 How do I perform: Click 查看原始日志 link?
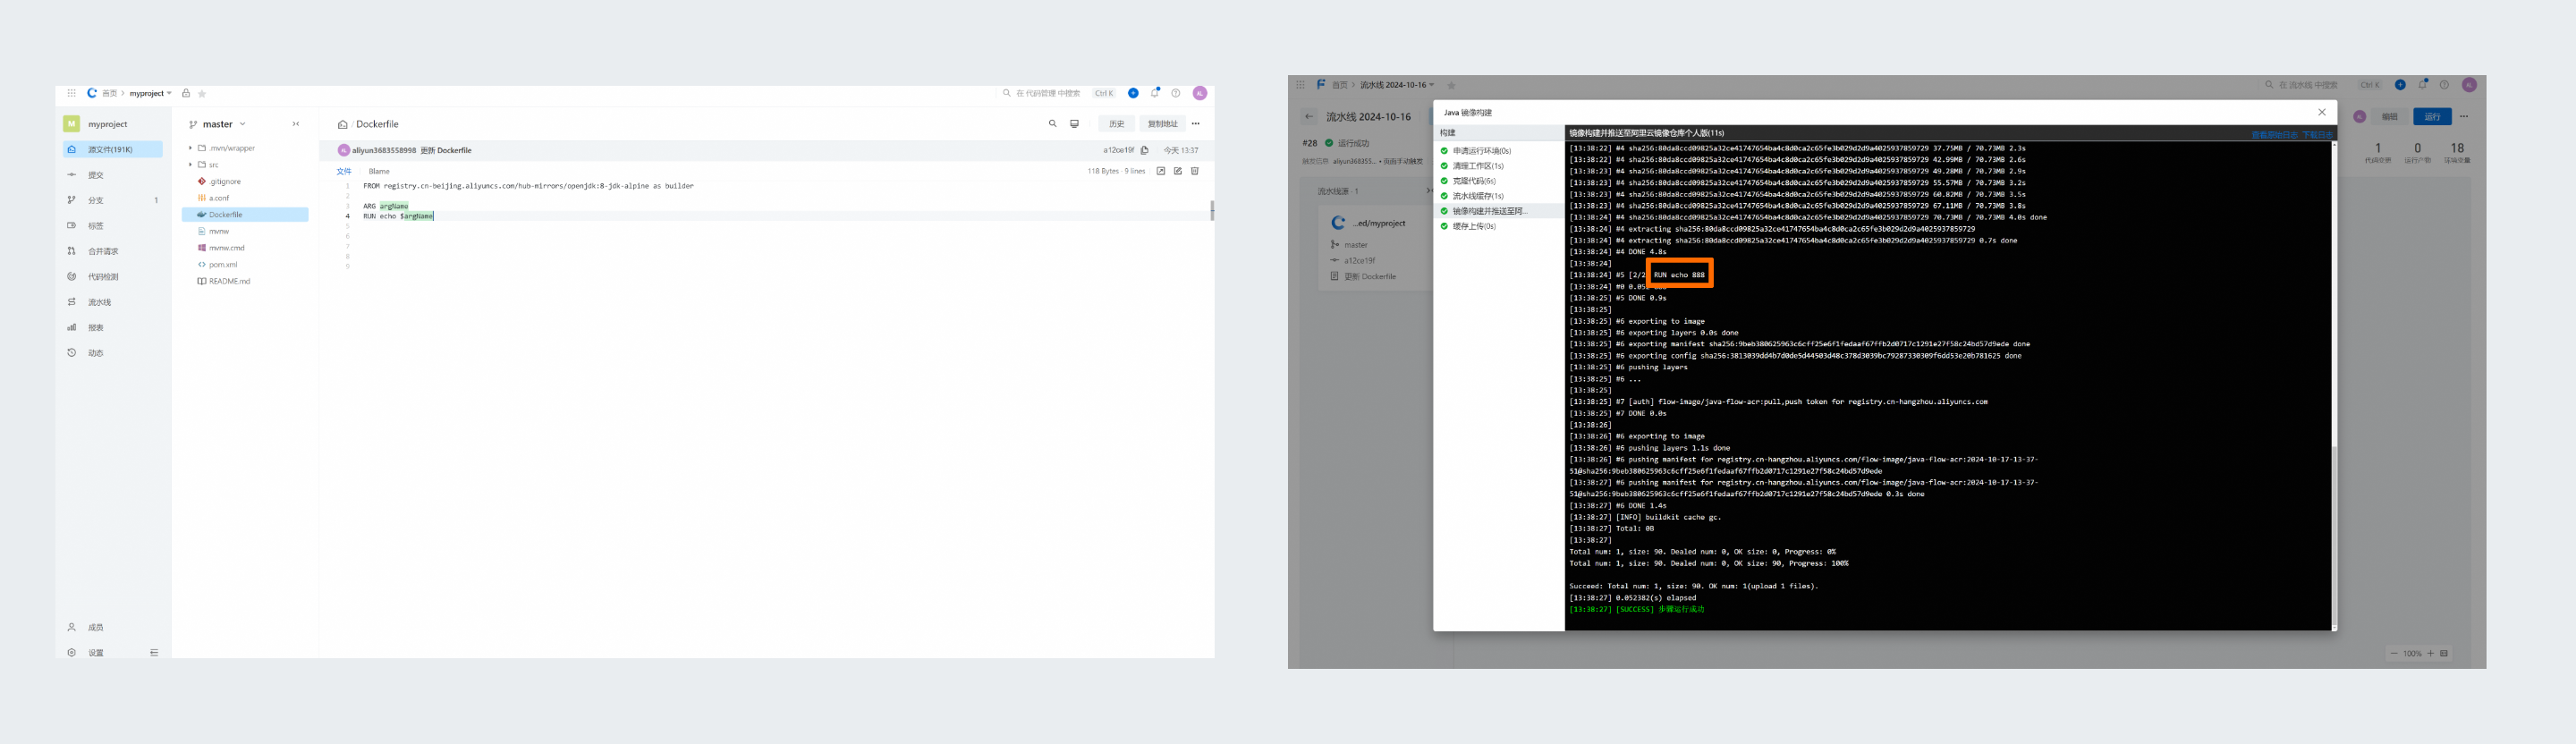click(x=2274, y=134)
